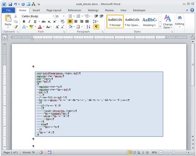Click the Shrink Font icon
The image size is (196, 156).
[x=62, y=27]
